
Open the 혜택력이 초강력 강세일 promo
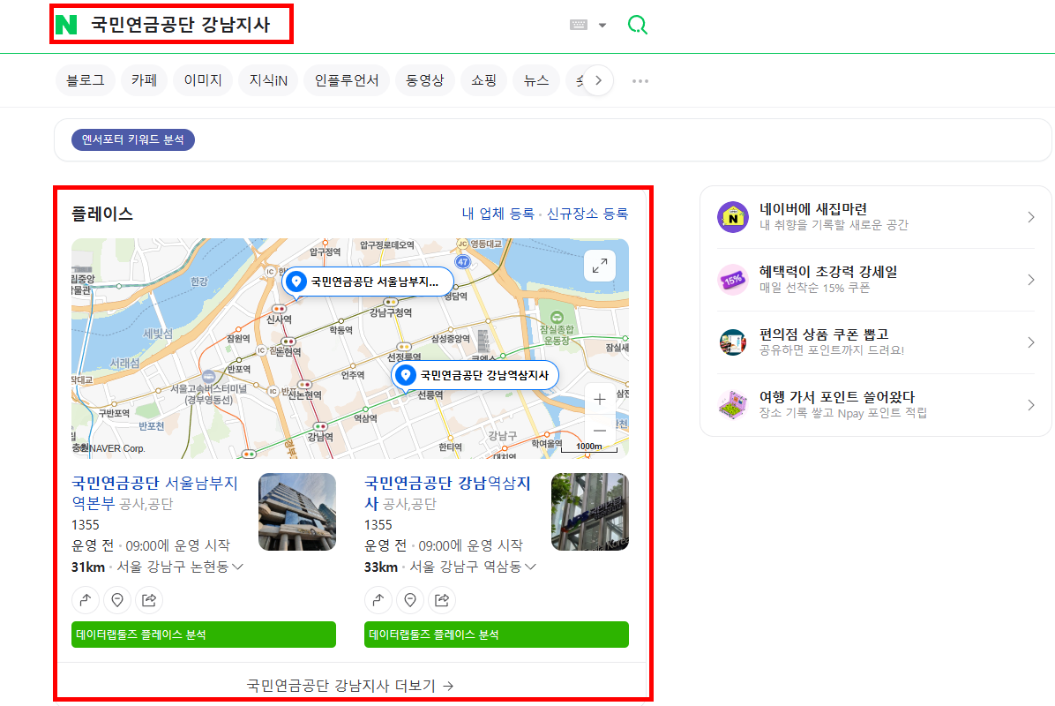[875, 279]
